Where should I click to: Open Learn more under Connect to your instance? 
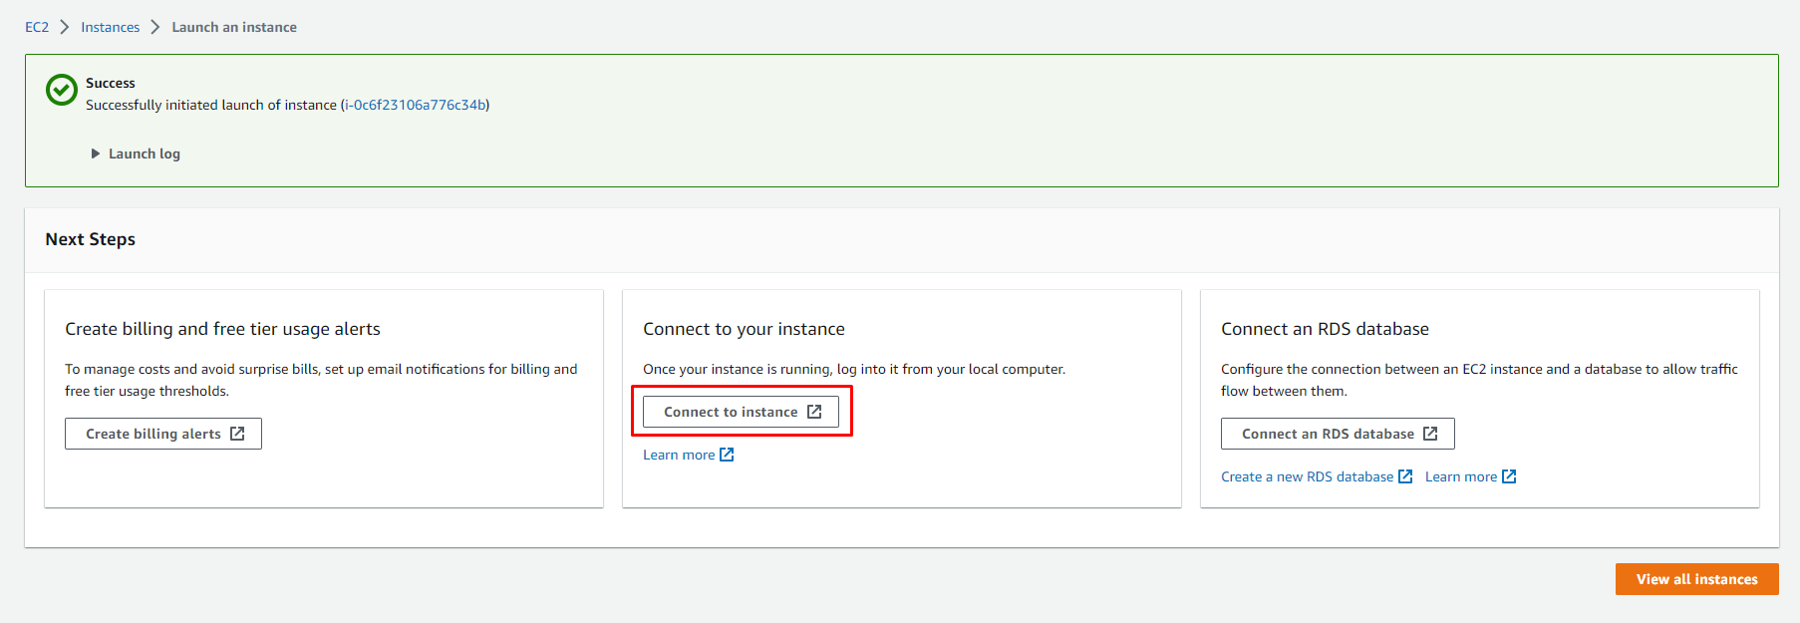pos(688,455)
